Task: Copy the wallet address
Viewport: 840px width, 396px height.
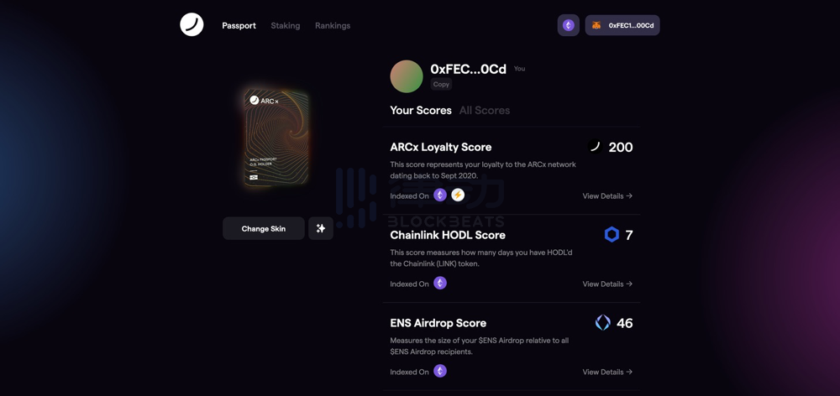Action: pyautogui.click(x=441, y=84)
